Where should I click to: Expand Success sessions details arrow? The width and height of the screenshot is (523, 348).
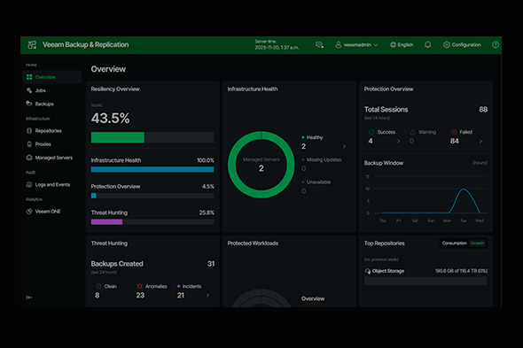(399, 142)
